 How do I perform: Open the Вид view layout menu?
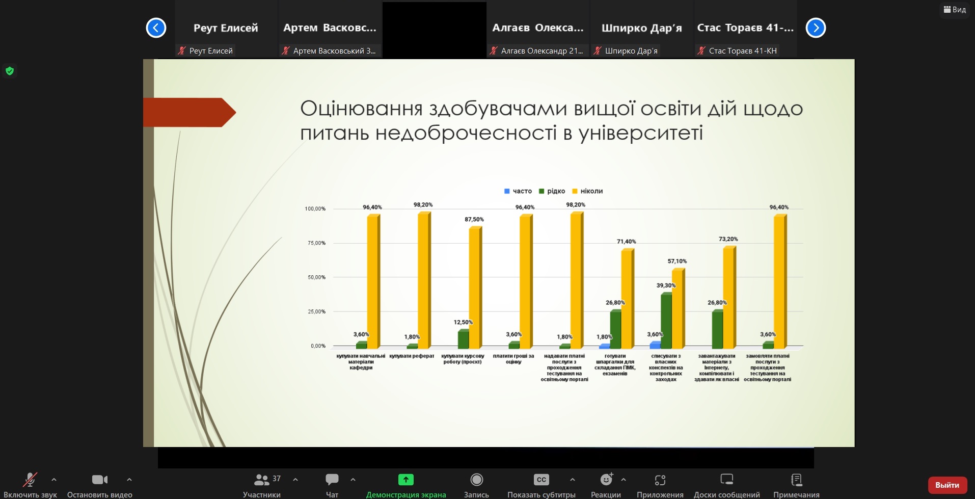point(955,10)
